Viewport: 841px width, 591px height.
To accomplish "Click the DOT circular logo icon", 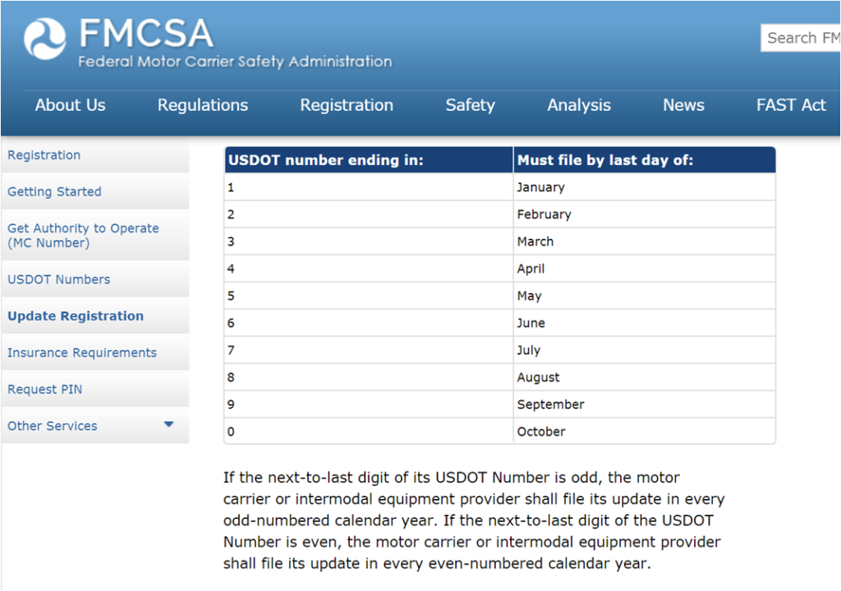I will coord(45,37).
